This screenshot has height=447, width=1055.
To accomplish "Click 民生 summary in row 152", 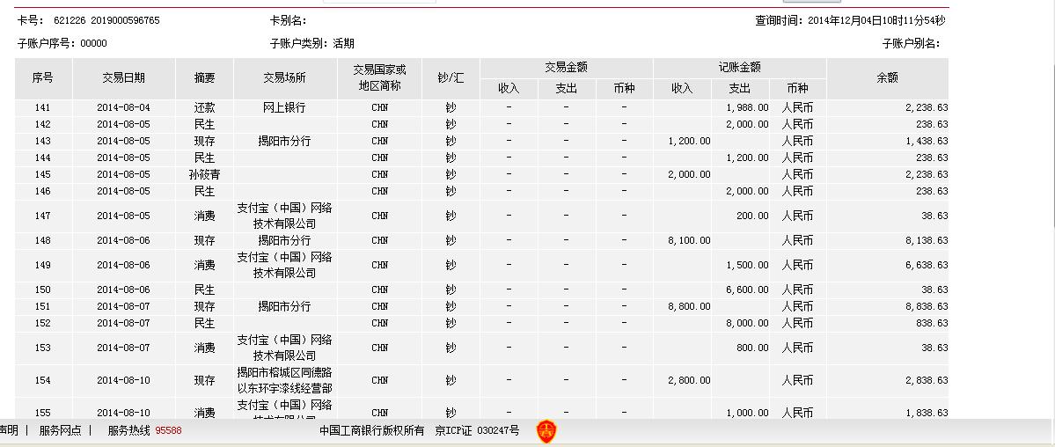I will (x=204, y=323).
